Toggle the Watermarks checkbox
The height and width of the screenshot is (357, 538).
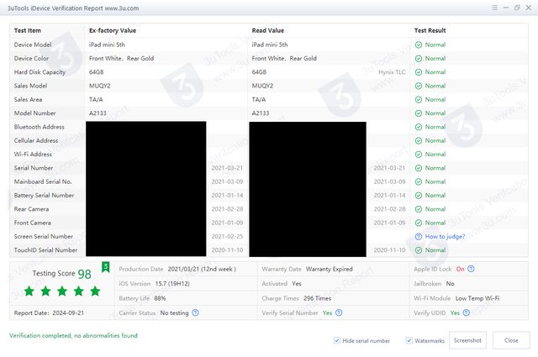click(x=409, y=340)
